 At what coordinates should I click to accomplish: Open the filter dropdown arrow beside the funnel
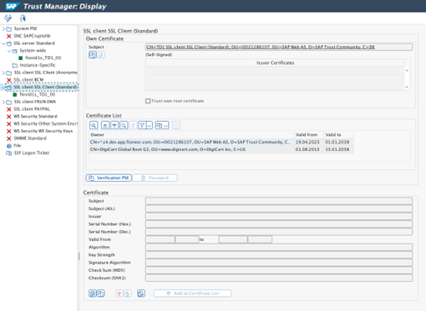150,126
